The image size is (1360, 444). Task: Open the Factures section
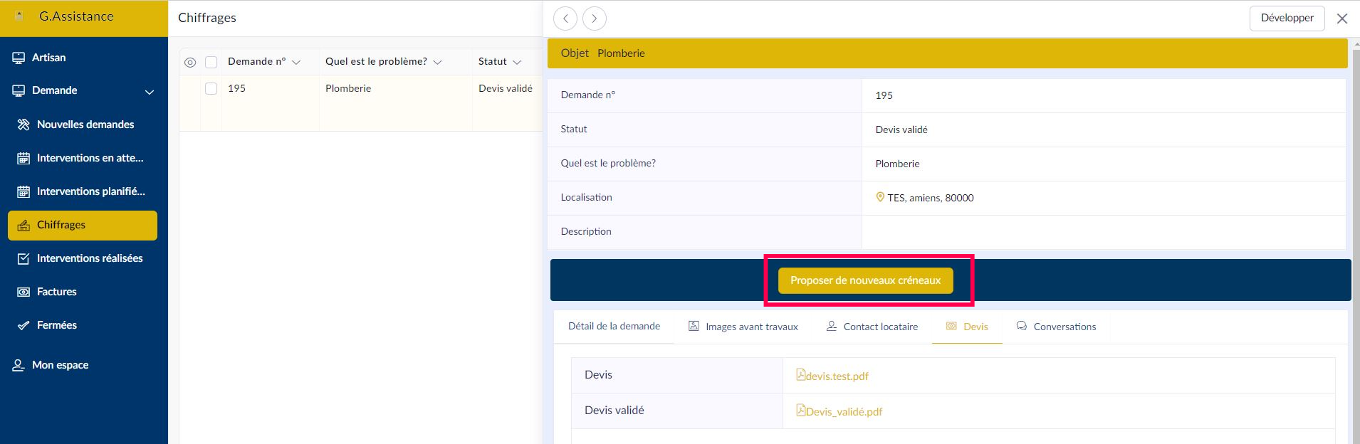pyautogui.click(x=56, y=292)
